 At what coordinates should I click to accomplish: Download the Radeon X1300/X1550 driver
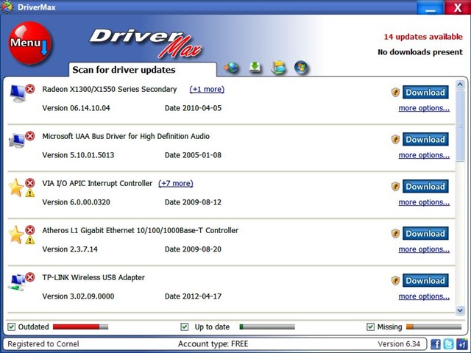(425, 92)
